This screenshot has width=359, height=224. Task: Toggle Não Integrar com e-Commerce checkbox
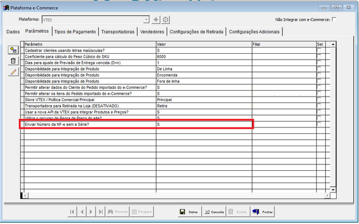click(x=334, y=19)
